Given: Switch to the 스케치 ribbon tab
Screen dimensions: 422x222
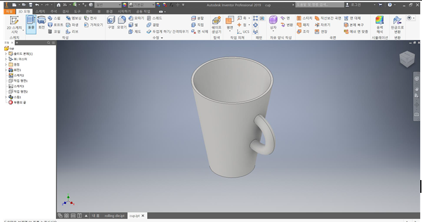Looking at the screenshot, I should click(x=40, y=11).
